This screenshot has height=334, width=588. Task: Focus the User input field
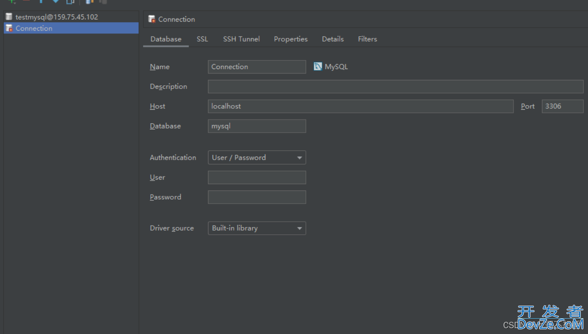pos(257,177)
